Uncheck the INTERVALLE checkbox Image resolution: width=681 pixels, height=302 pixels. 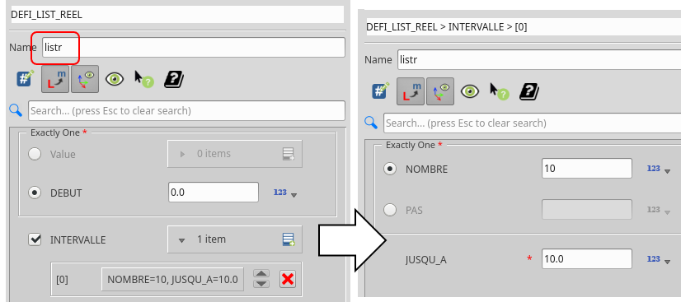(x=35, y=239)
